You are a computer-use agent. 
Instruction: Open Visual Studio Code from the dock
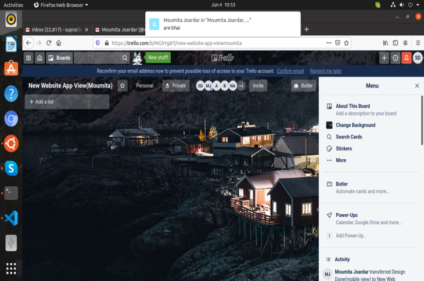11,218
